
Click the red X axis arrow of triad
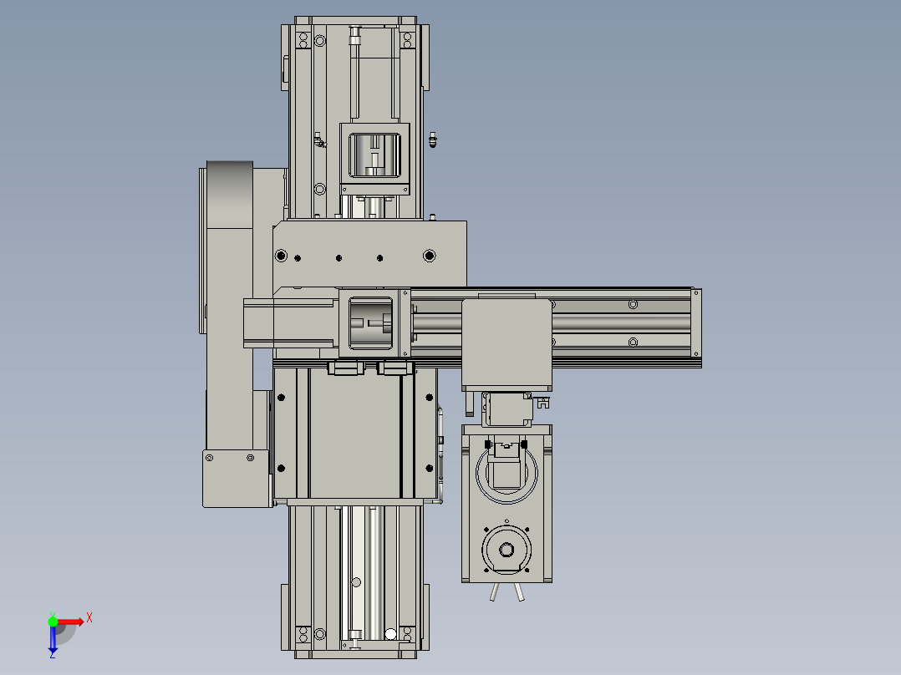tap(72, 622)
